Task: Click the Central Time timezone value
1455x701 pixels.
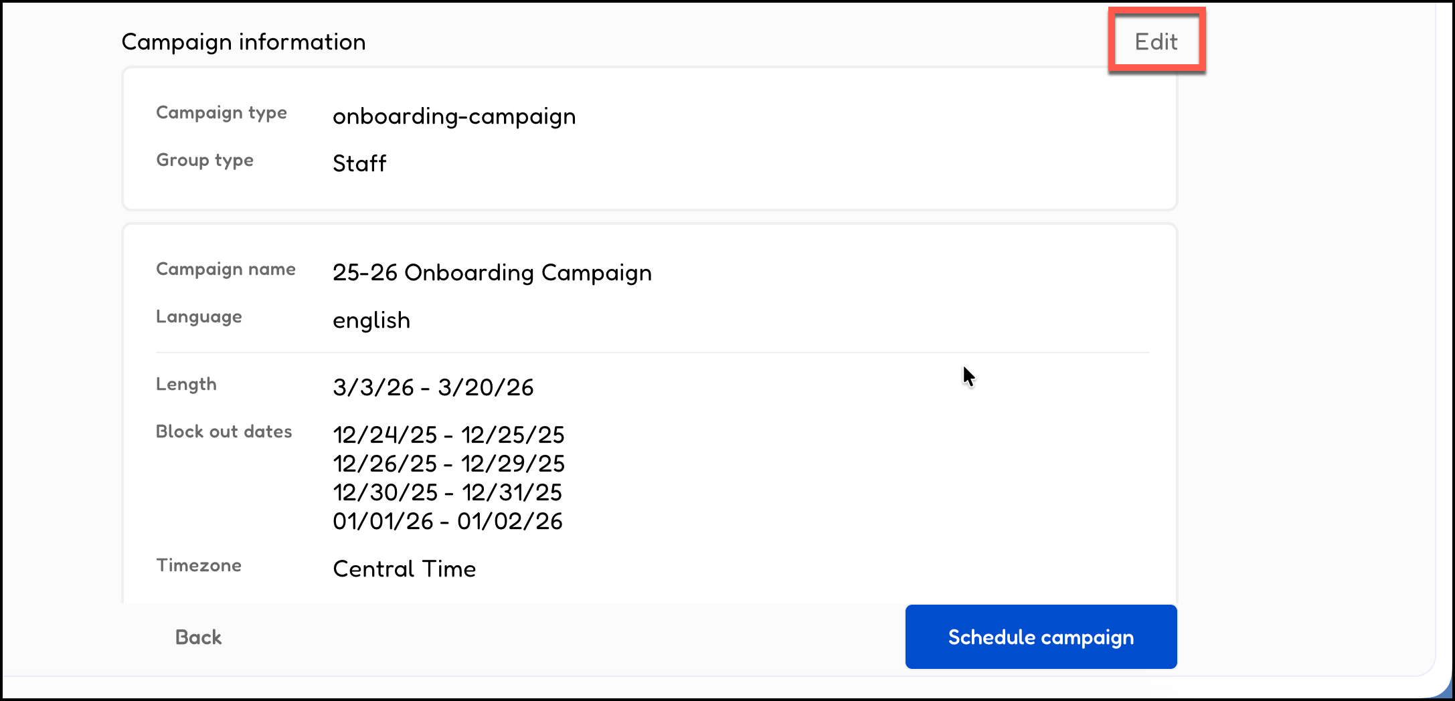Action: [404, 569]
